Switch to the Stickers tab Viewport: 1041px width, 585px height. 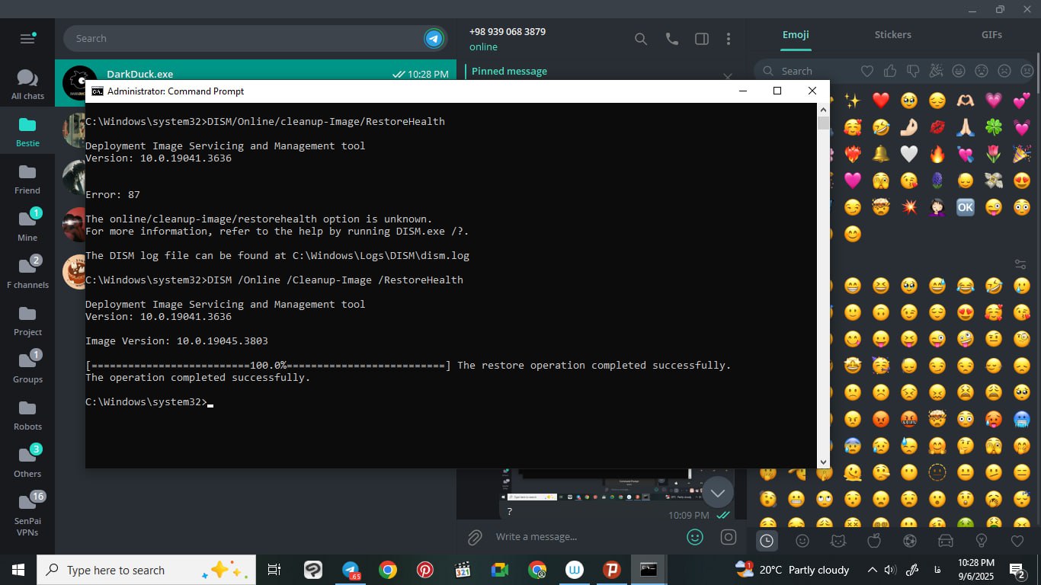[892, 35]
